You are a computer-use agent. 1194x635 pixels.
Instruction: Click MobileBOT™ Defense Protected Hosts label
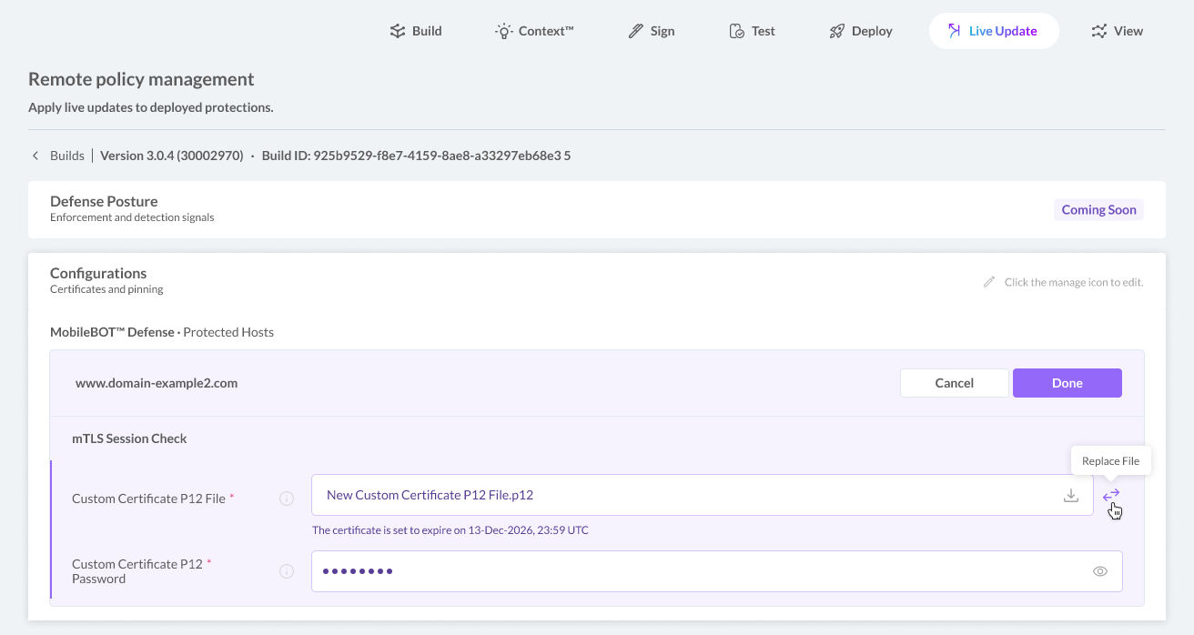[162, 332]
